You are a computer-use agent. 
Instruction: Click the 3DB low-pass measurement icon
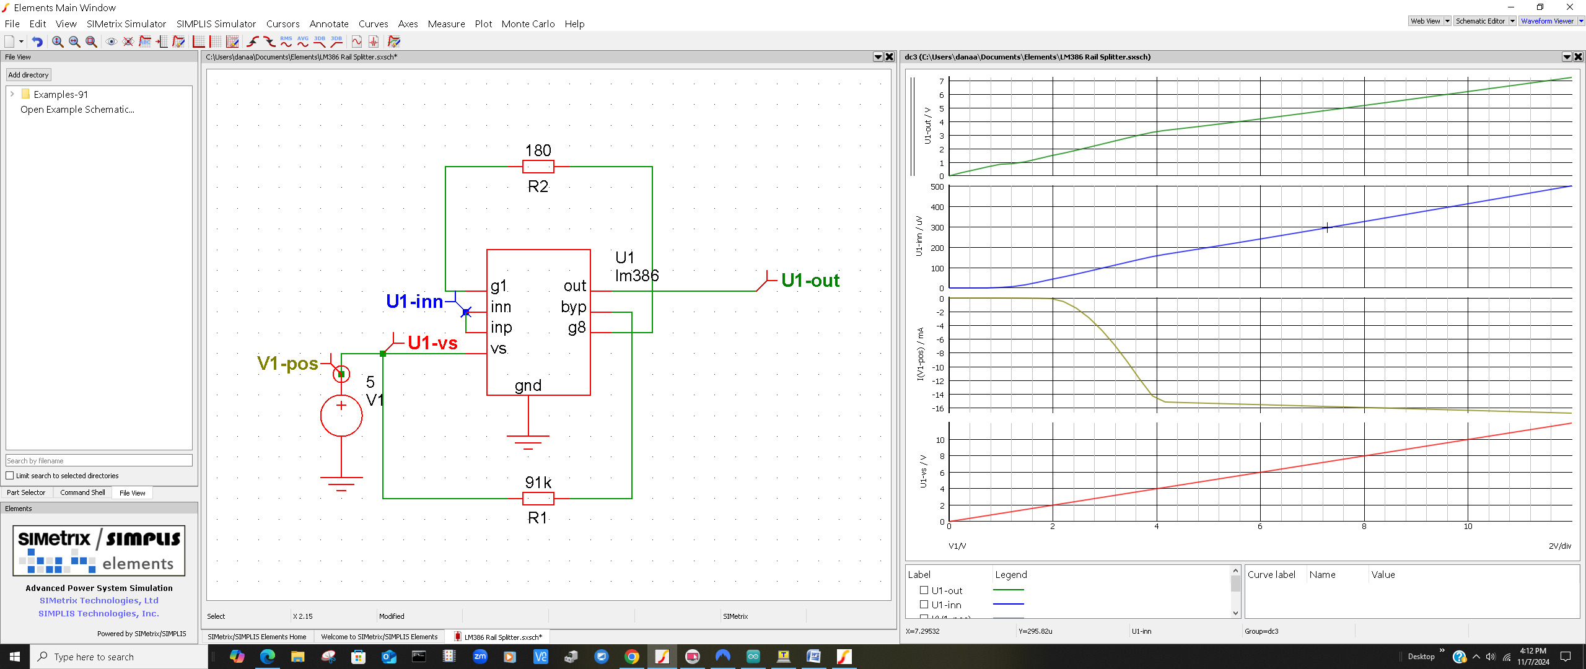coord(320,42)
